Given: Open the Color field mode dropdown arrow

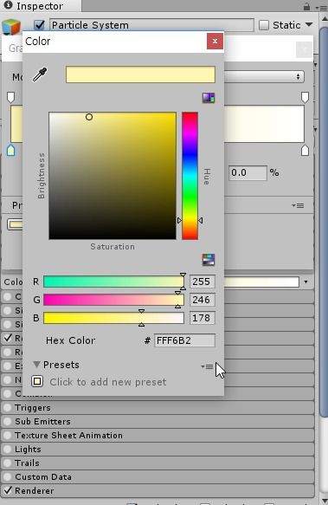Looking at the screenshot, I should tap(305, 282).
